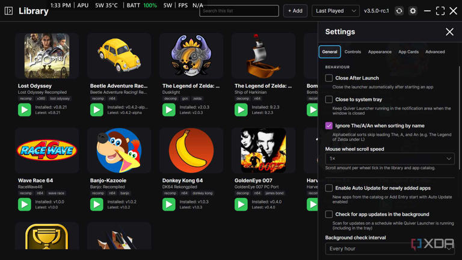462x260 pixels.
Task: Launch Ship of Harkinian play button
Action: 241,110
